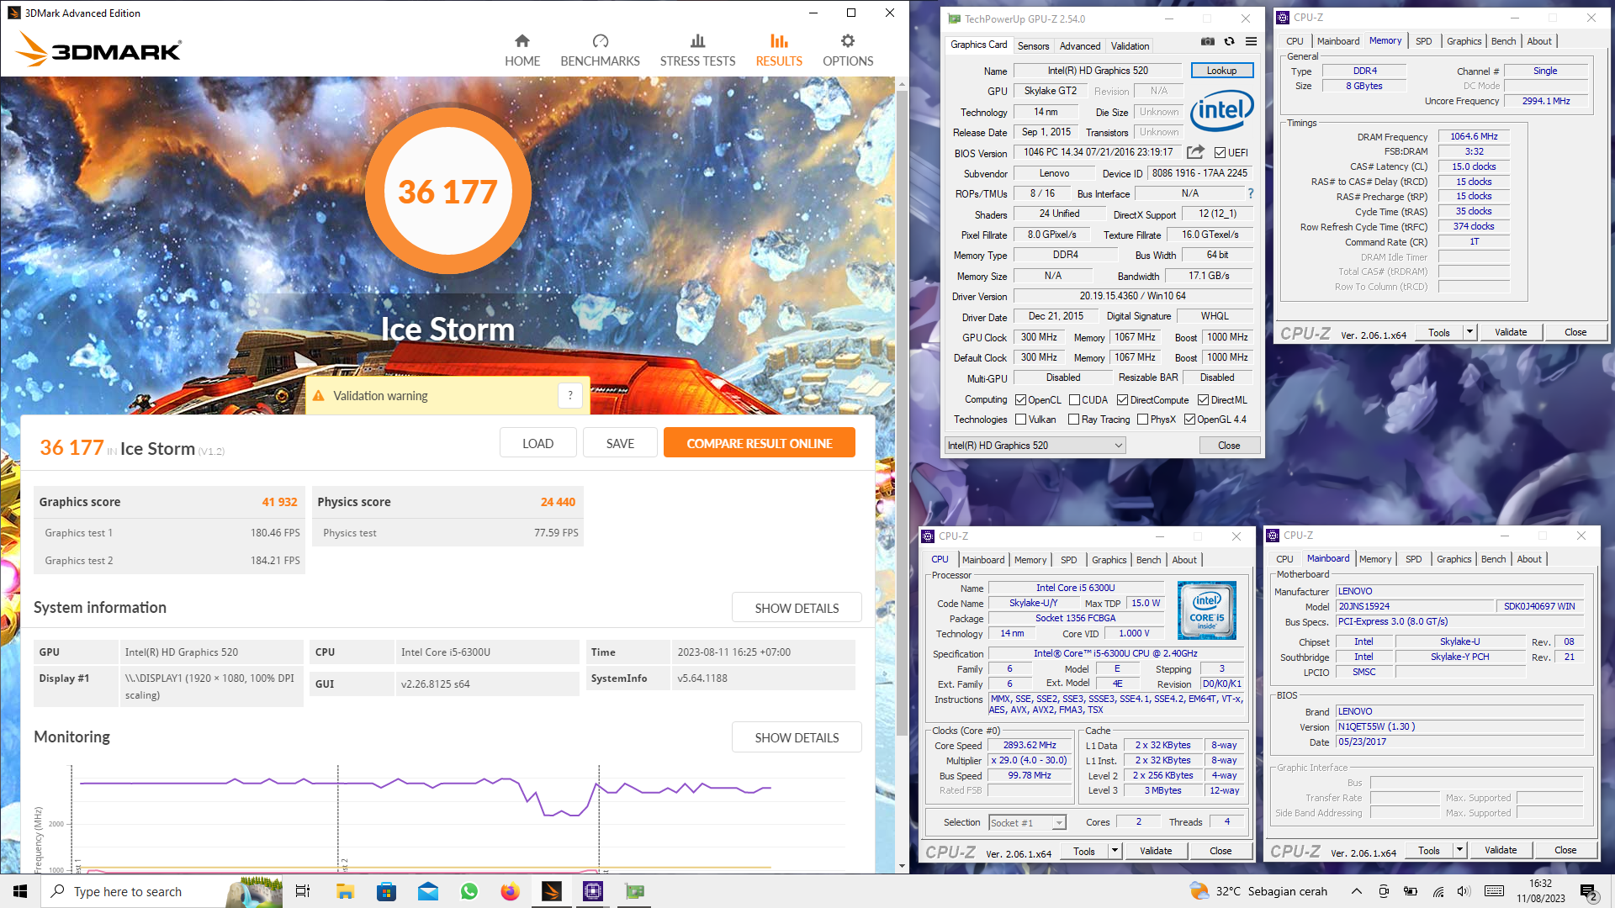The image size is (1615, 908).
Task: Expand Tools arrow in CPU-Z Mainboard window
Action: [x=1459, y=850]
